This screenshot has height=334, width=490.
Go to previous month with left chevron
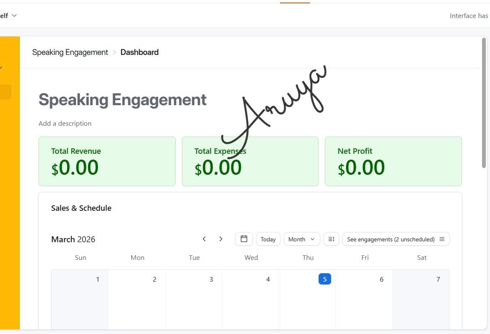(x=204, y=239)
